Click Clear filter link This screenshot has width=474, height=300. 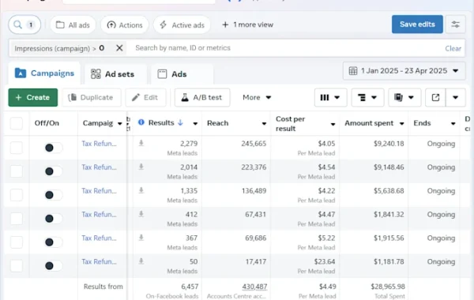(453, 48)
